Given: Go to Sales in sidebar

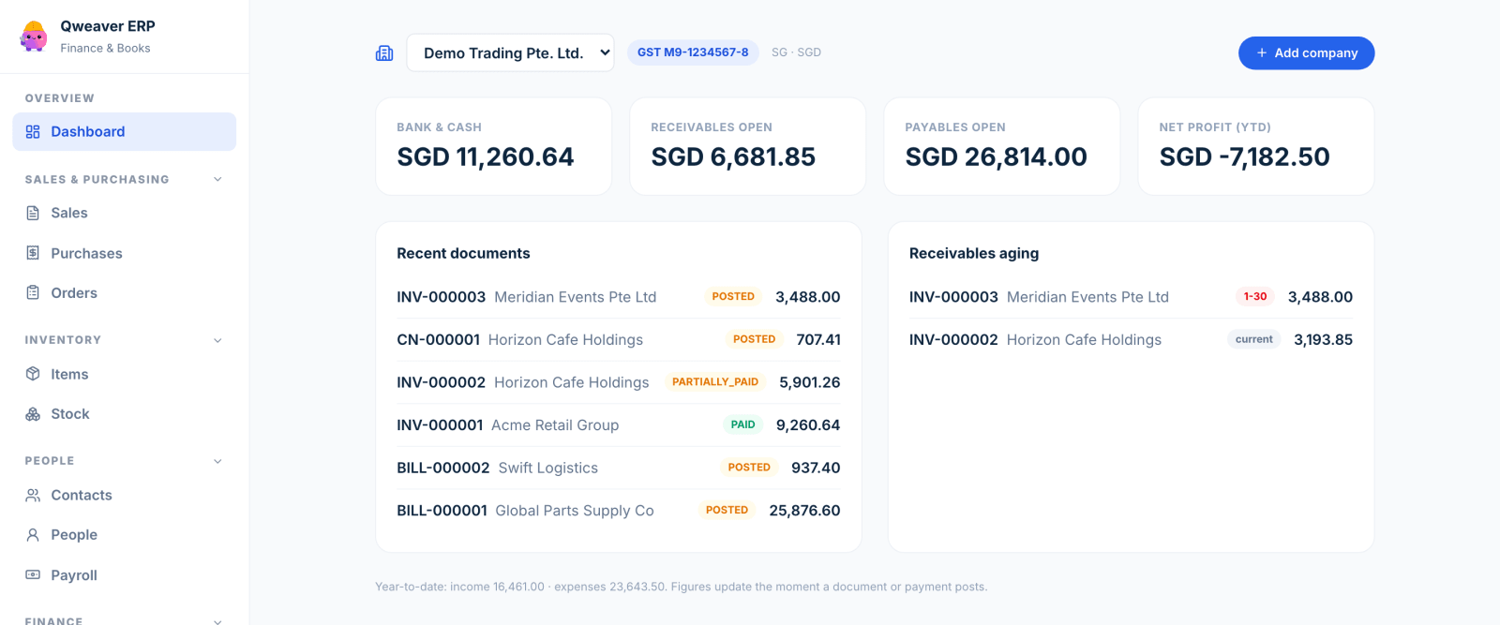Looking at the screenshot, I should pos(124,213).
